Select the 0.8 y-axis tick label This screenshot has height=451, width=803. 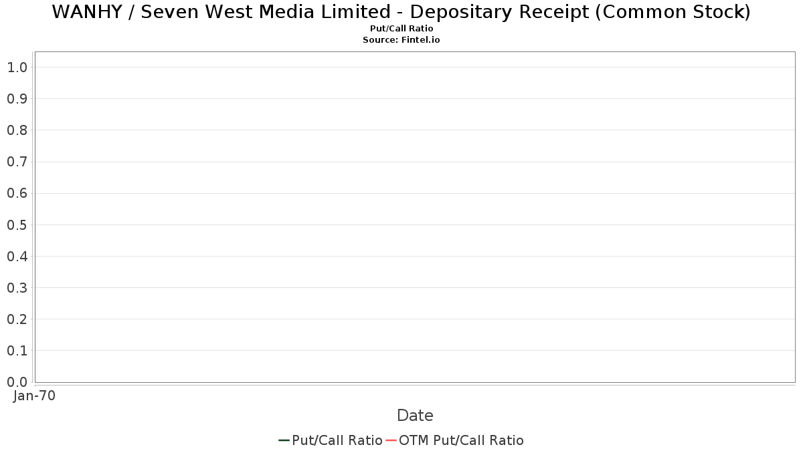17,130
